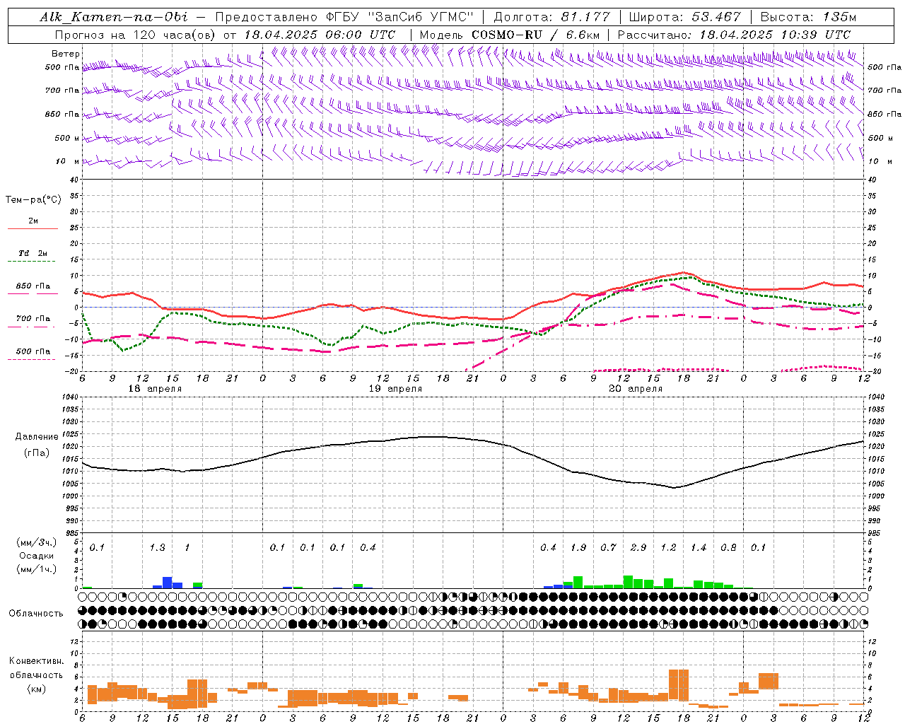Image resolution: width=905 pixels, height=724 pixels.
Task: Click the 'Модель COSMO-RU / 6.6км' label
Action: point(510,35)
